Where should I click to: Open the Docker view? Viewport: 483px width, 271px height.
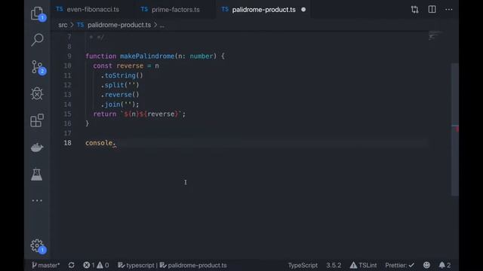pyautogui.click(x=37, y=148)
